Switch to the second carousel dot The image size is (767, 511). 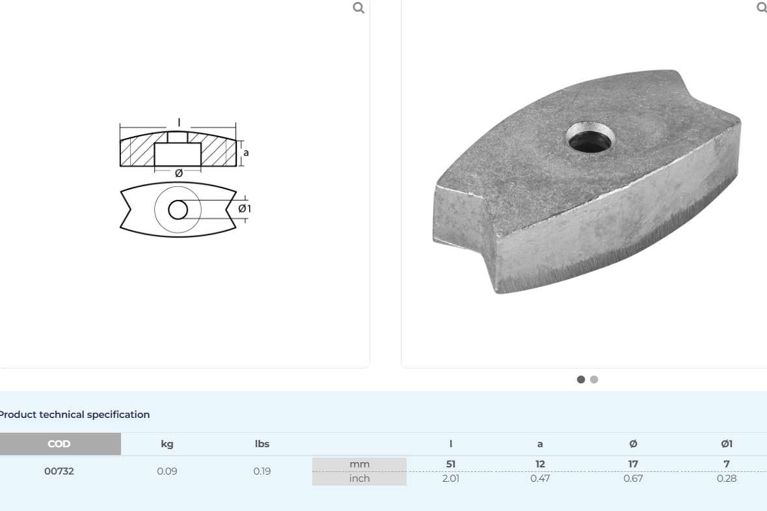coord(594,380)
